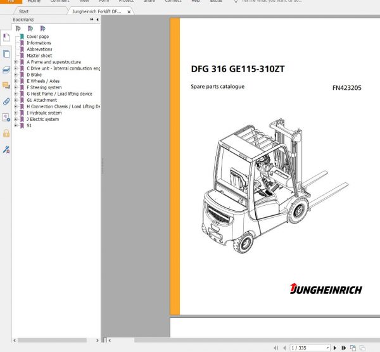
Task: Expand the E Wheels / Axes bookmark
Action: click(16, 81)
